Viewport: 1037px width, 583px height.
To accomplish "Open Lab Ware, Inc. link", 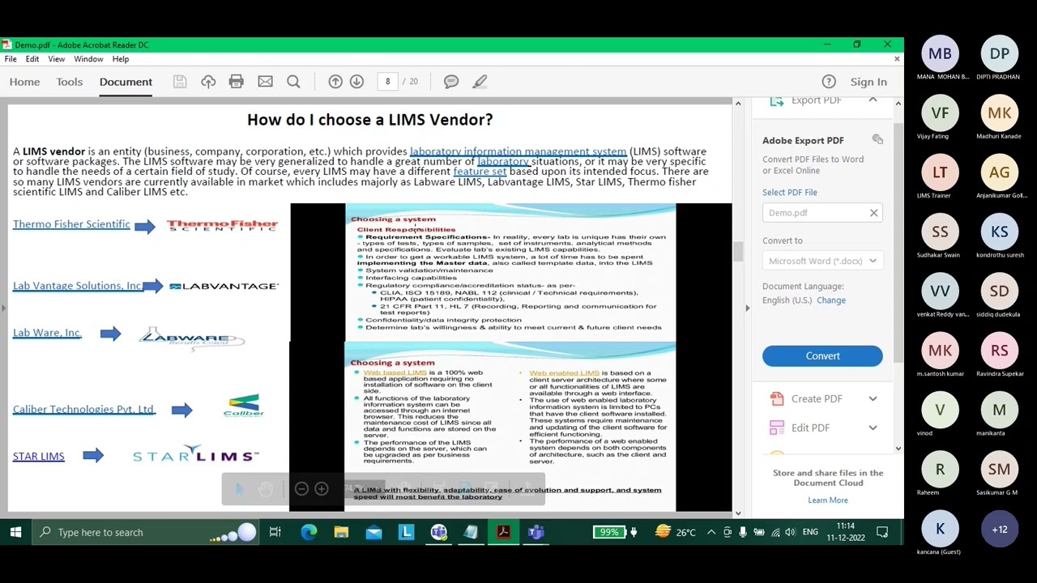I will [47, 333].
